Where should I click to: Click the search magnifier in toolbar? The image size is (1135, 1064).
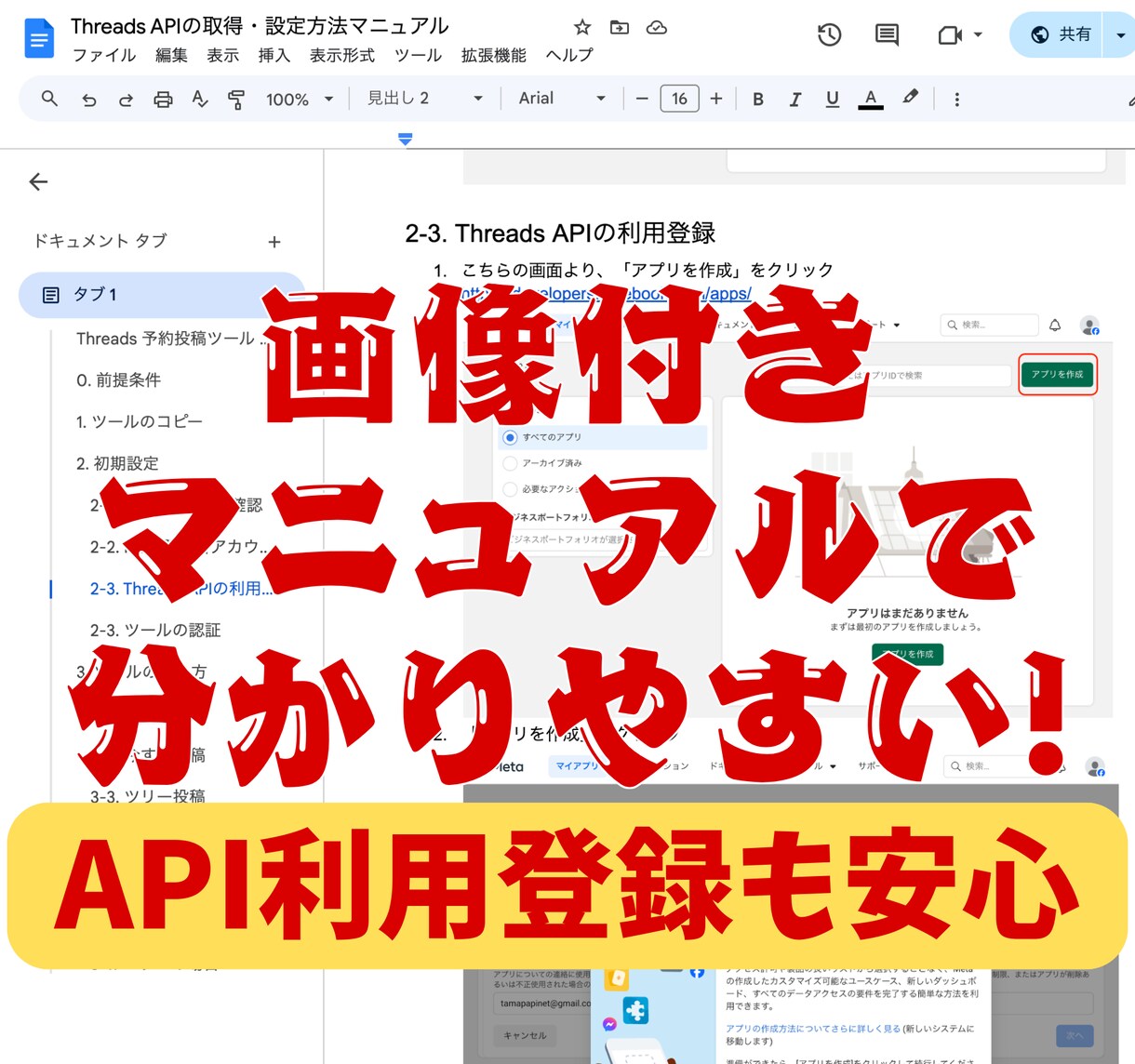tap(49, 99)
